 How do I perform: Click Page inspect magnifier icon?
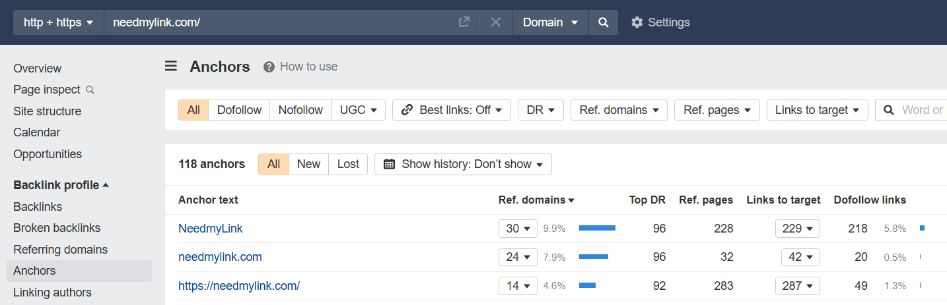(90, 90)
